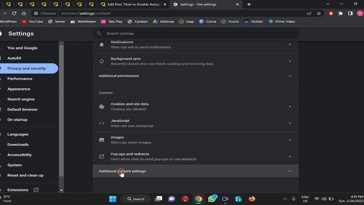This screenshot has height=205, width=364.
Task: Open the Prime Video bookmark
Action: (282, 22)
